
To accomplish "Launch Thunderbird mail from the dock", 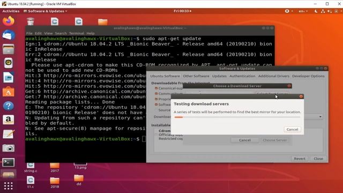I will [9, 35].
